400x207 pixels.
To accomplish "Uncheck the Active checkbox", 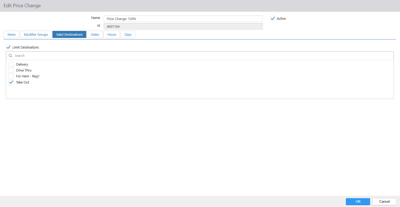I will coord(273,19).
